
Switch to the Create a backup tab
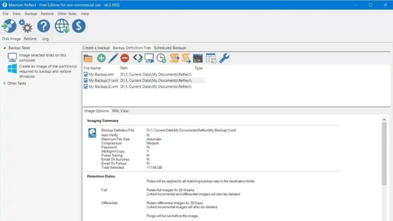(96, 48)
